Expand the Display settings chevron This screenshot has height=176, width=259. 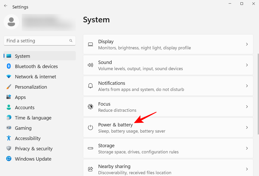tap(247, 44)
